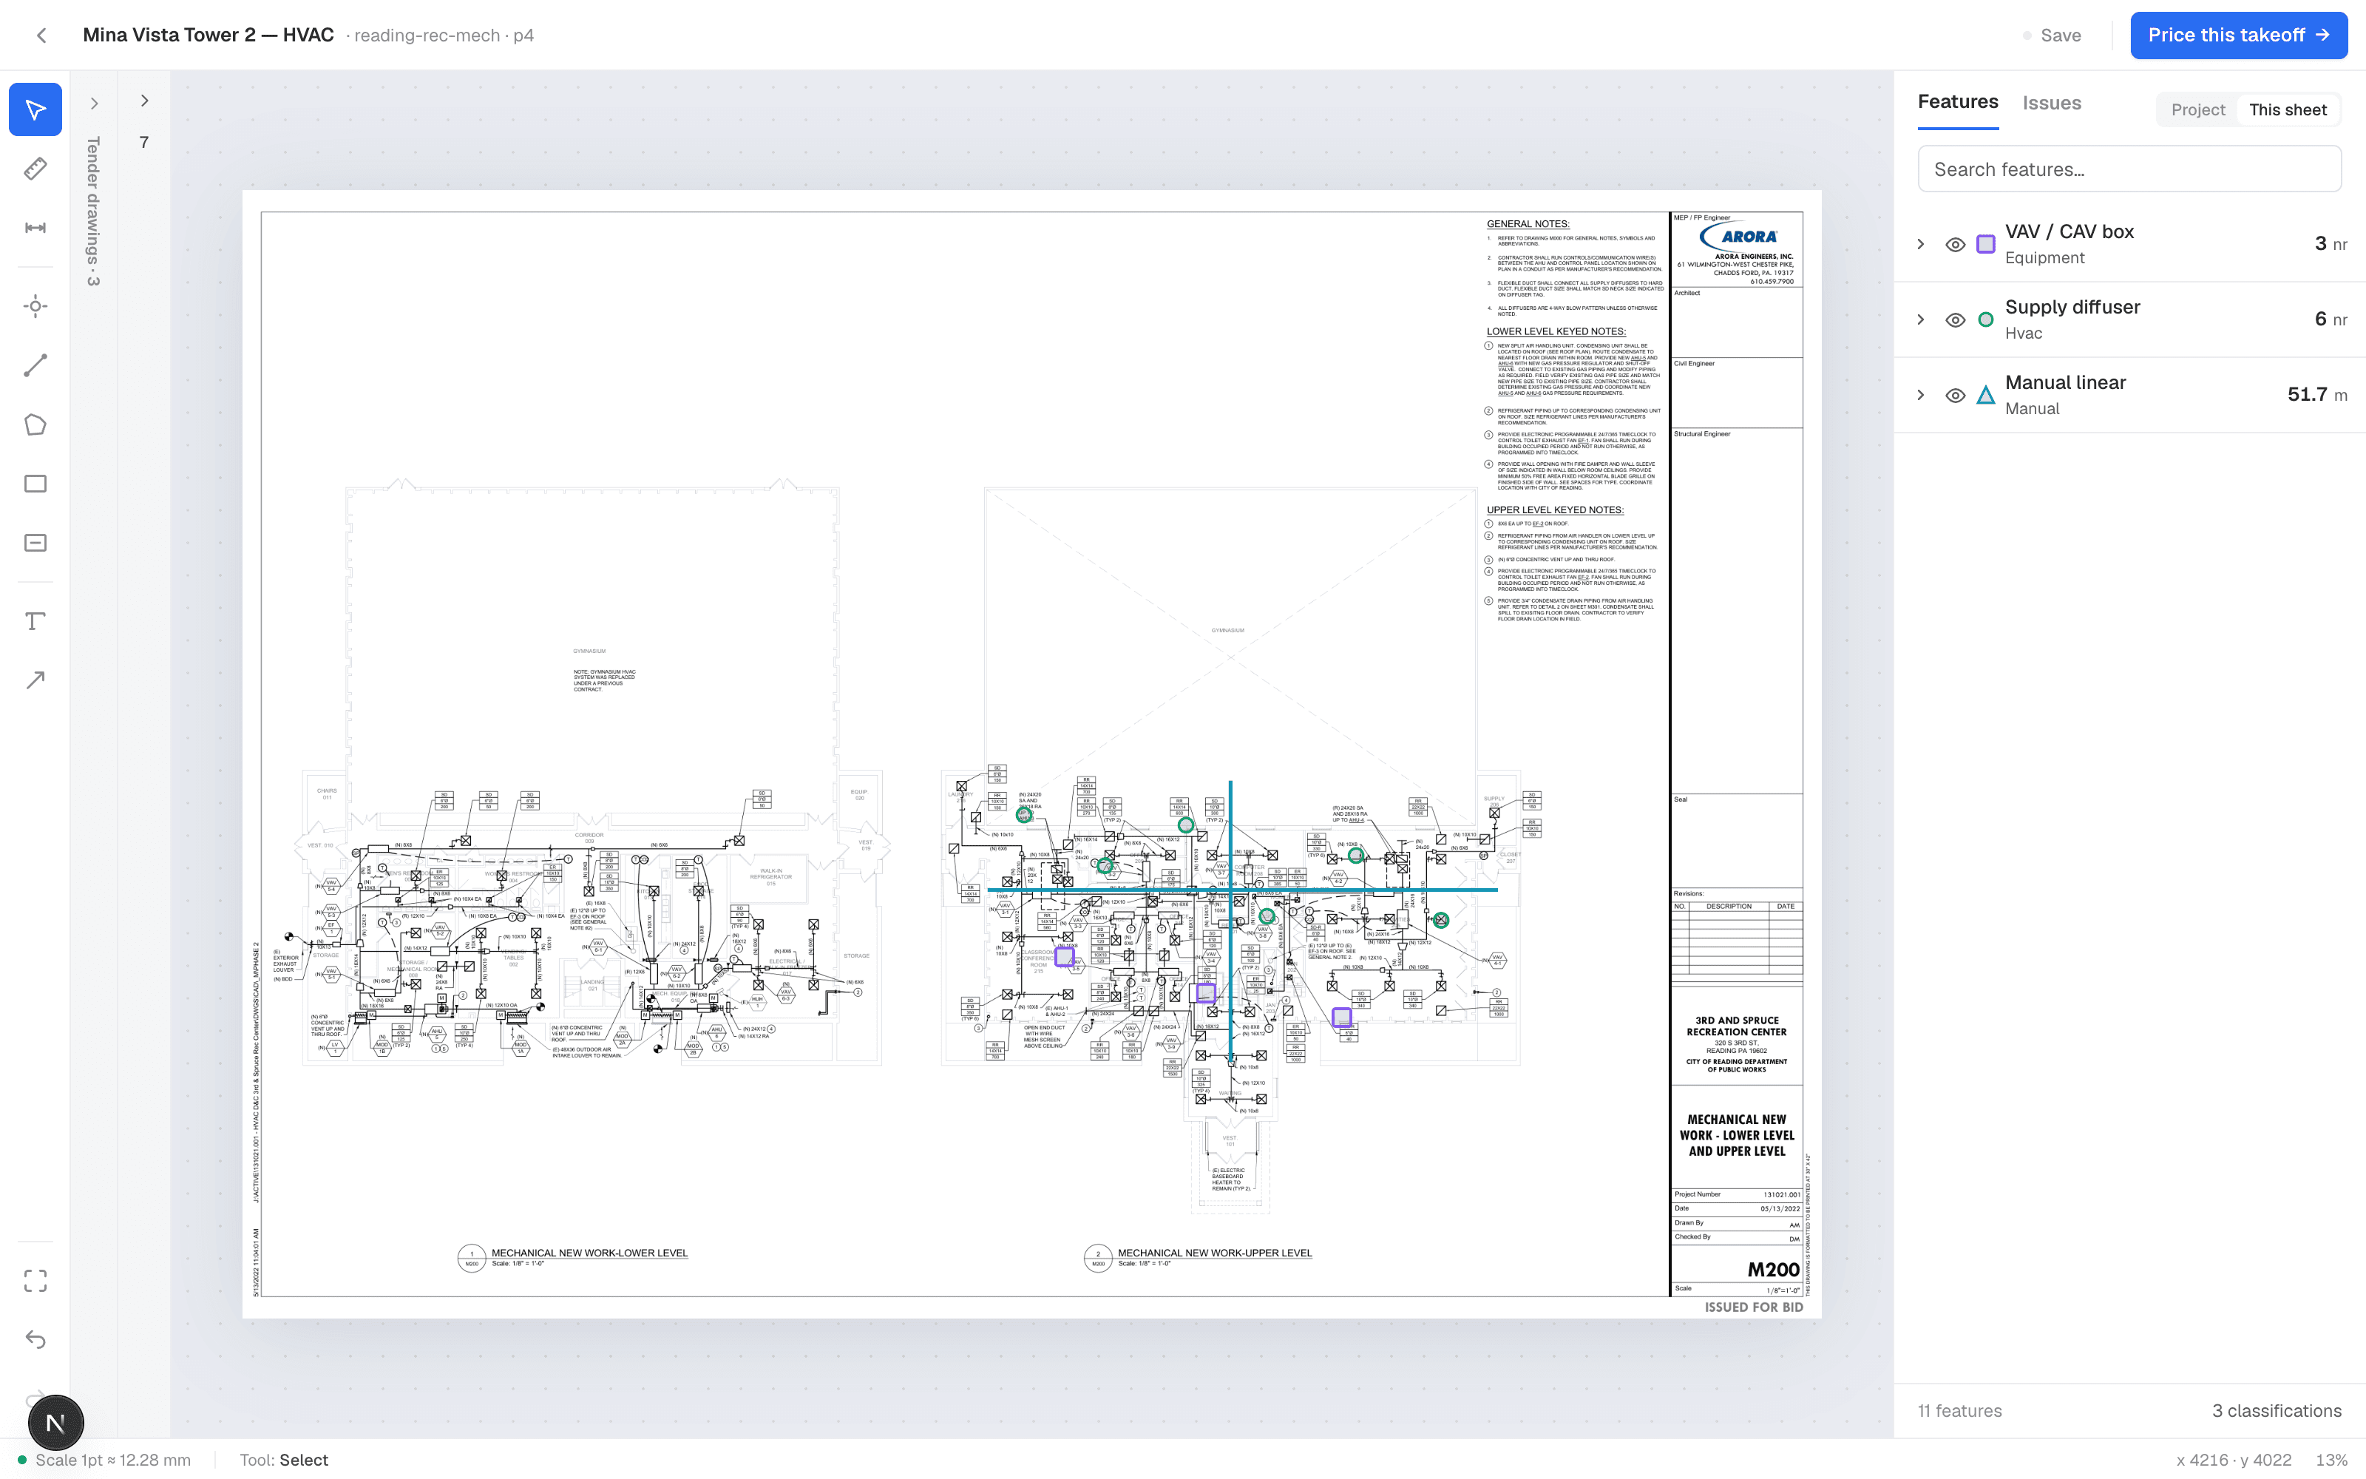This screenshot has height=1479, width=2366.
Task: Activate the count point tool
Action: (x=35, y=306)
